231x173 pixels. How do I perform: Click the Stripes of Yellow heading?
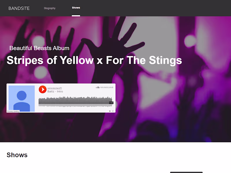coord(94,60)
